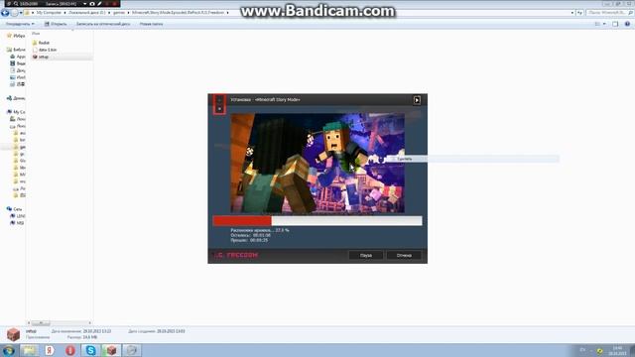The width and height of the screenshot is (635, 357).
Task: Open the recent locations dropdown arrow
Action: click(21, 13)
